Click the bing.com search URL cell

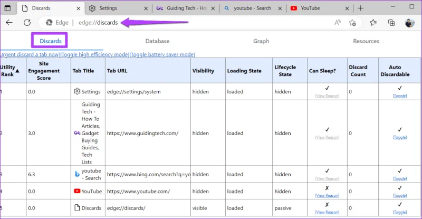pyautogui.click(x=148, y=174)
